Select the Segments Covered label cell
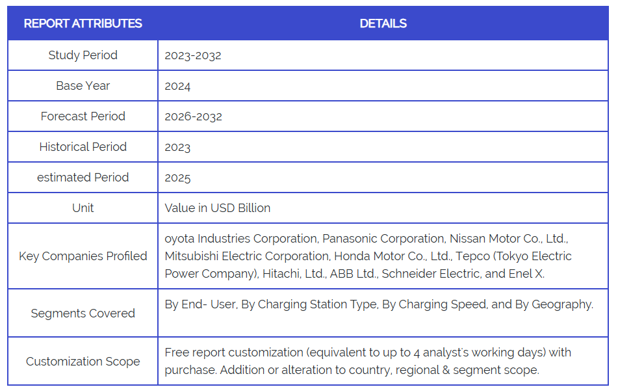The image size is (618, 387). pyautogui.click(x=83, y=314)
